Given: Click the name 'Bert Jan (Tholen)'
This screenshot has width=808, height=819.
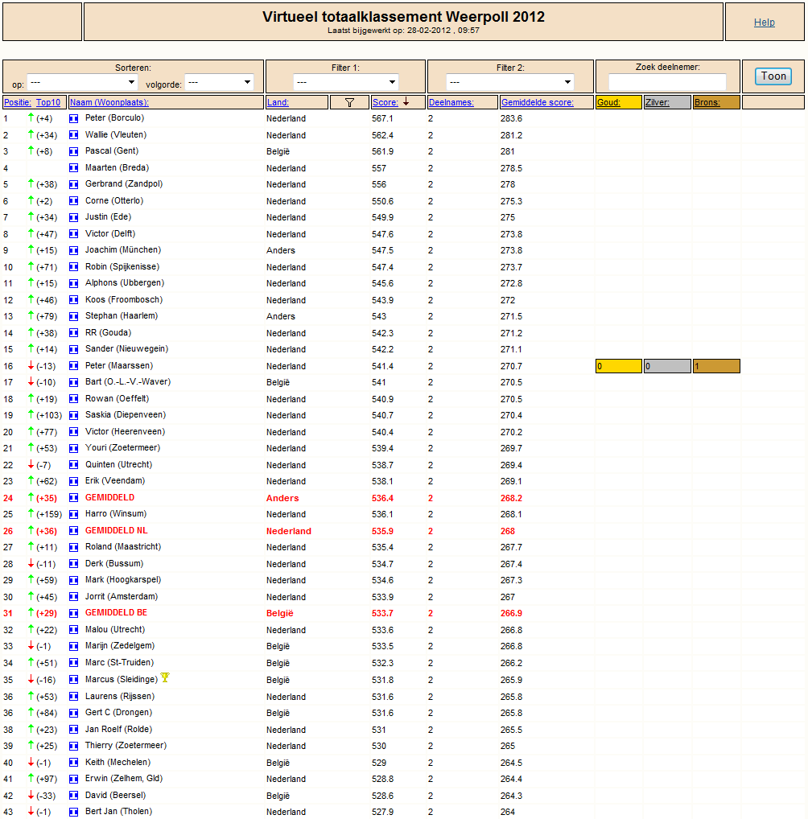Looking at the screenshot, I should [118, 811].
